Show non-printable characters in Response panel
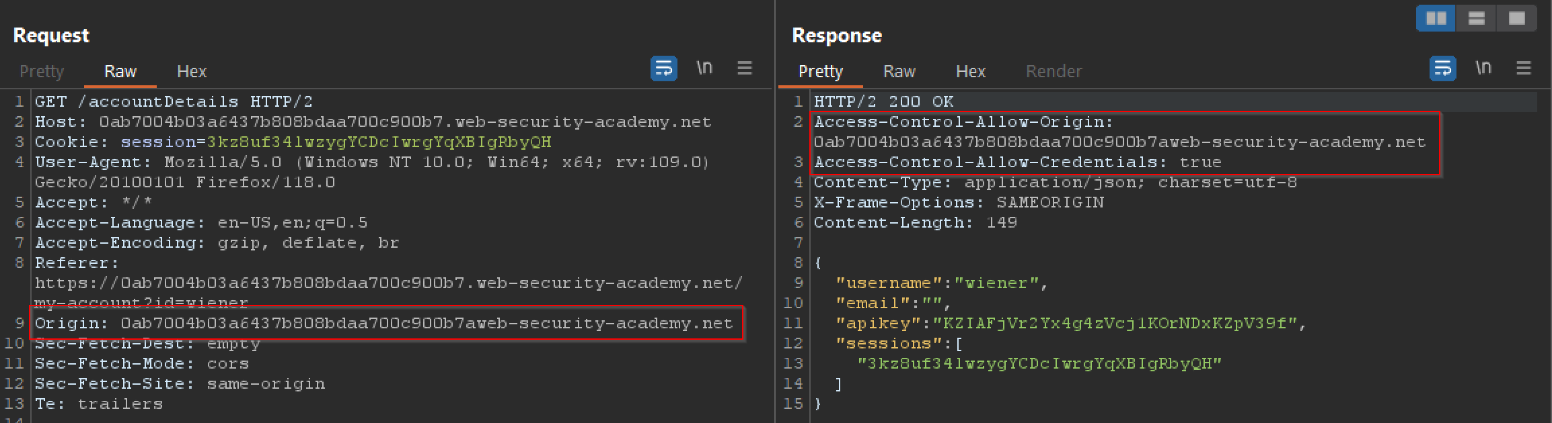The image size is (1552, 423). click(x=1483, y=68)
